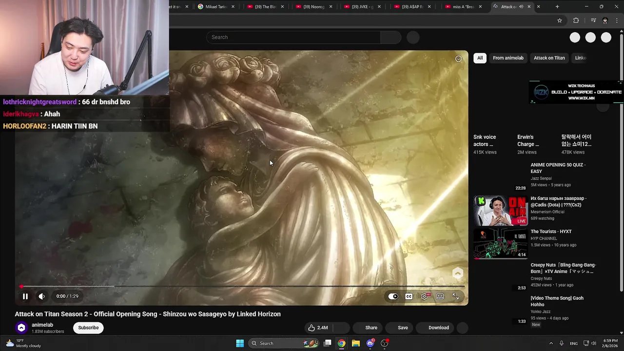Screen dimensions: 624x351
Task: Change the ENG input language
Action: [x=574, y=343]
